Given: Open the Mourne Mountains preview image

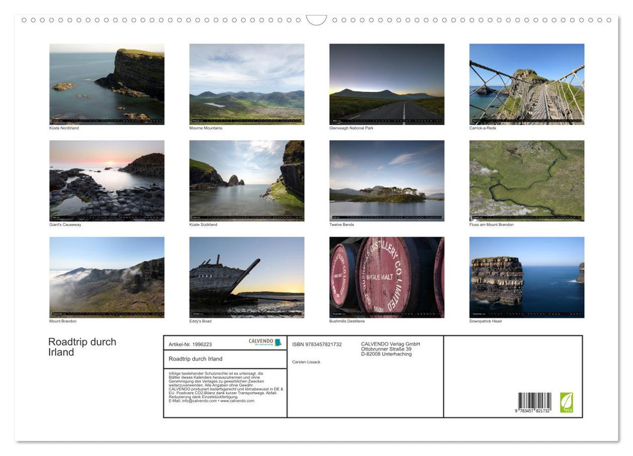Looking at the screenshot, I should [246, 83].
